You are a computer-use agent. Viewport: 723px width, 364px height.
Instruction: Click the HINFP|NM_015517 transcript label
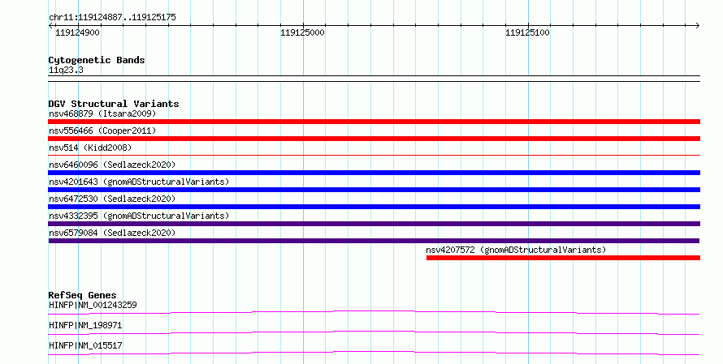pyautogui.click(x=85, y=345)
